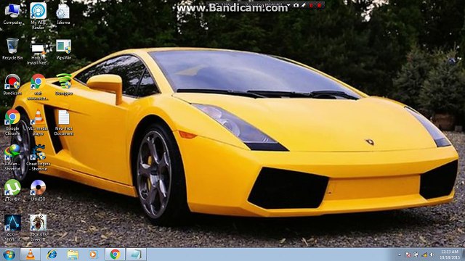Select the WpsWin desktop icon

(63, 49)
